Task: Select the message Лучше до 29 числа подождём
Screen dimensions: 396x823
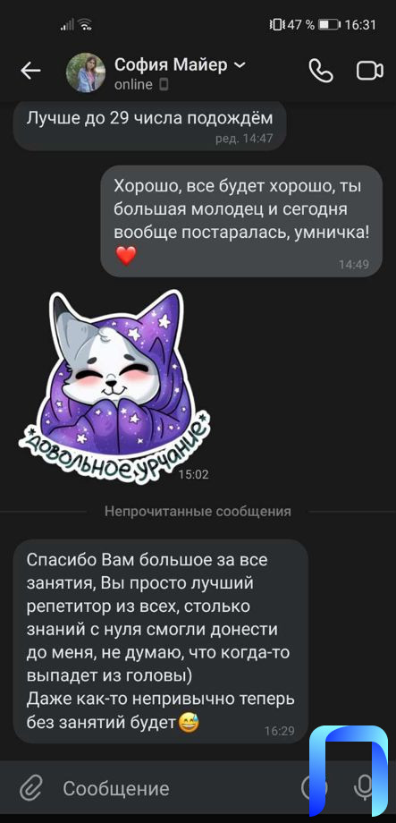Action: click(x=149, y=125)
